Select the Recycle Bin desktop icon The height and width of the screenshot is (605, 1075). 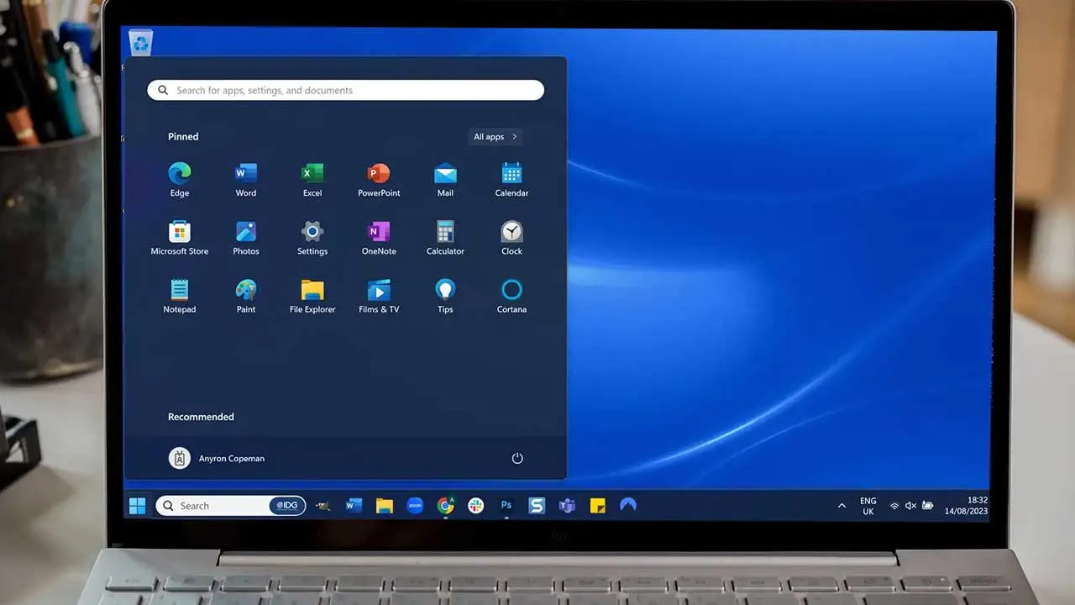tap(140, 42)
